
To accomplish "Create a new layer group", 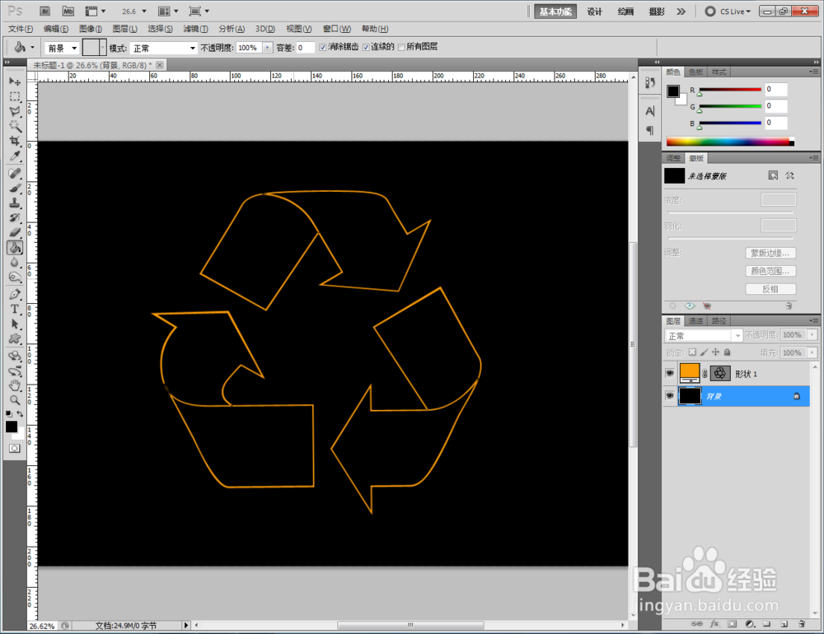I will coord(766,623).
